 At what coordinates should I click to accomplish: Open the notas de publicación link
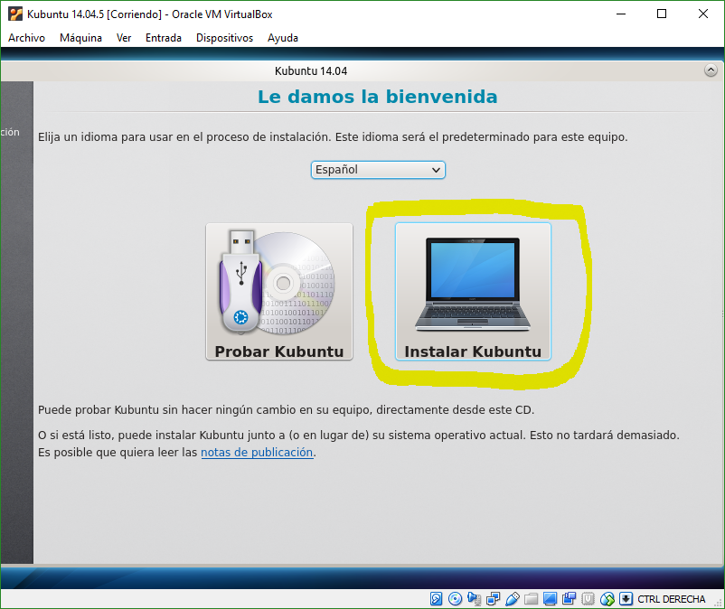(257, 452)
